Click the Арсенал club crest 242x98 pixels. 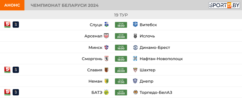click(106, 36)
